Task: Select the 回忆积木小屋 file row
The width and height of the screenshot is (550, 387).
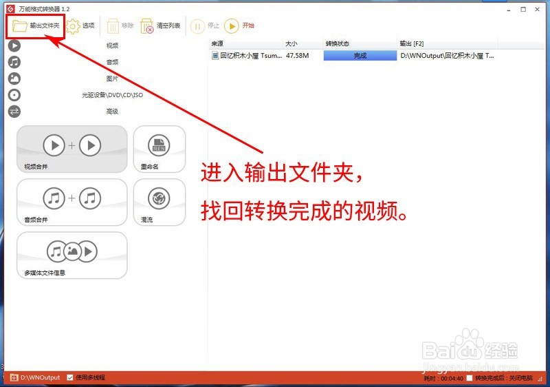Action: click(353, 56)
